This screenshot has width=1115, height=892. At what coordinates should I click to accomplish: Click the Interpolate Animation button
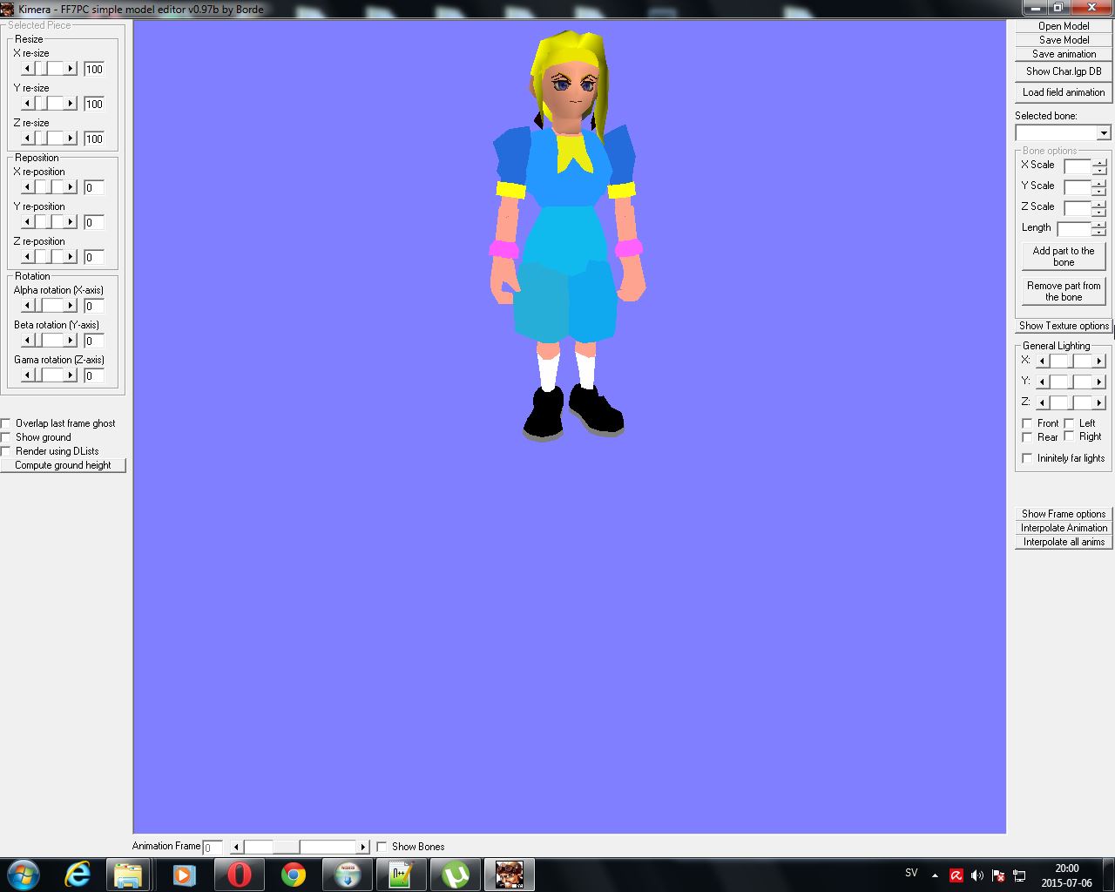1064,528
